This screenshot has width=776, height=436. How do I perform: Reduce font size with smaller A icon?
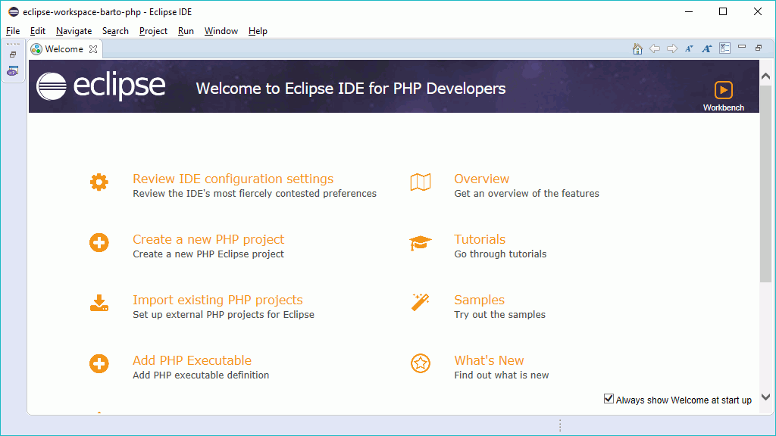(689, 48)
